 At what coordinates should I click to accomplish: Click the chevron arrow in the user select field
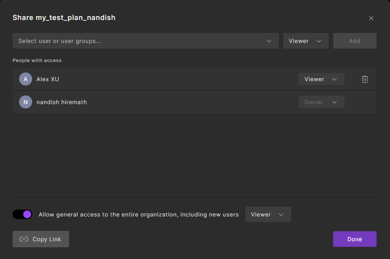(269, 41)
